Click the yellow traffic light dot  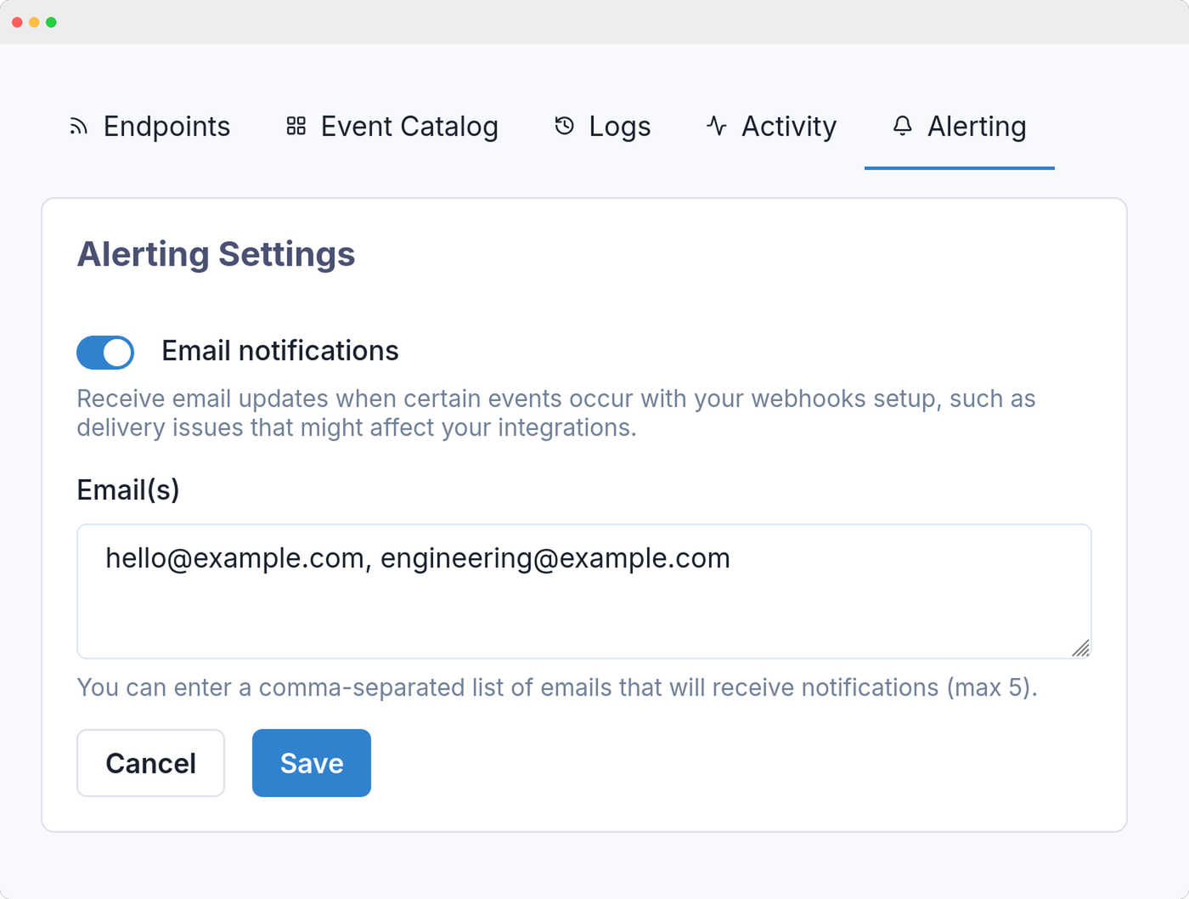click(x=34, y=20)
